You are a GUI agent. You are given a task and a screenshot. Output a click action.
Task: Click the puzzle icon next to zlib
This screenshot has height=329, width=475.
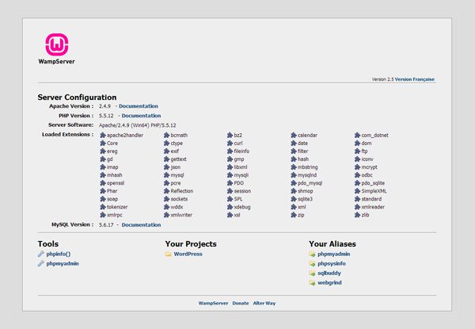(357, 215)
